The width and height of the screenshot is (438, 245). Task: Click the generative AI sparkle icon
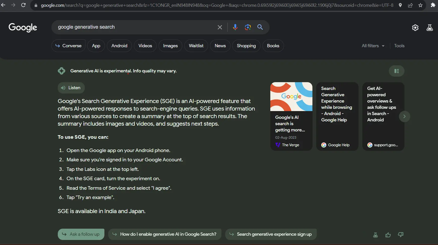pos(62,71)
